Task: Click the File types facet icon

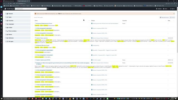Action: tap(7, 41)
